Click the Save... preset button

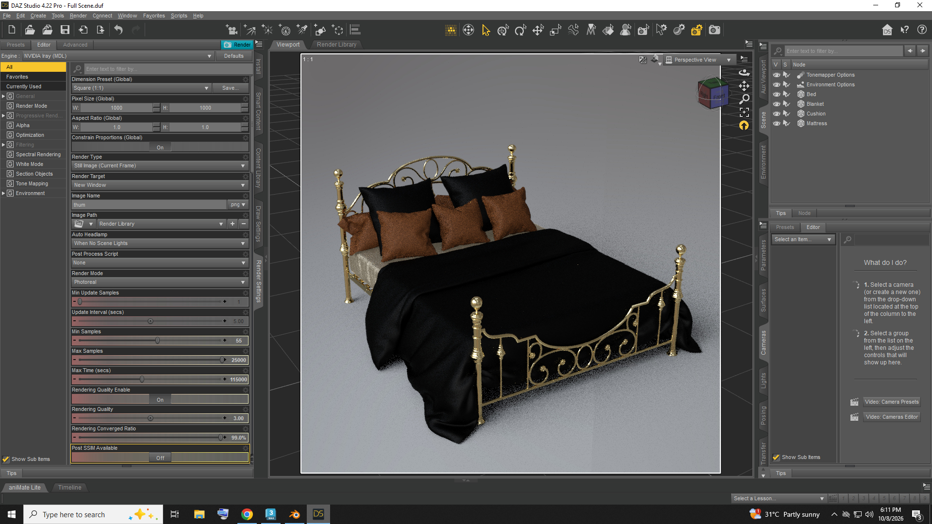(230, 88)
